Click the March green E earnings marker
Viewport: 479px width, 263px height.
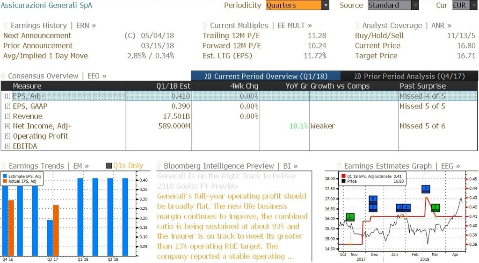tap(435, 208)
